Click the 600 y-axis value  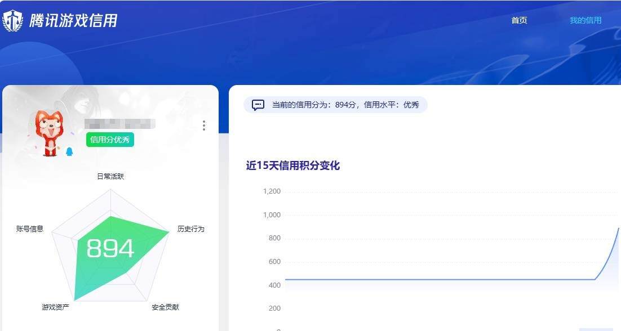[274, 261]
